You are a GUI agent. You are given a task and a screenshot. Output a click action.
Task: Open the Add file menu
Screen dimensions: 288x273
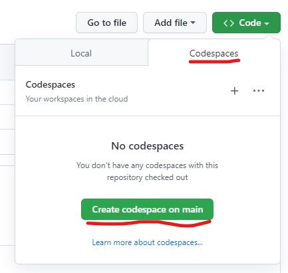pos(175,23)
